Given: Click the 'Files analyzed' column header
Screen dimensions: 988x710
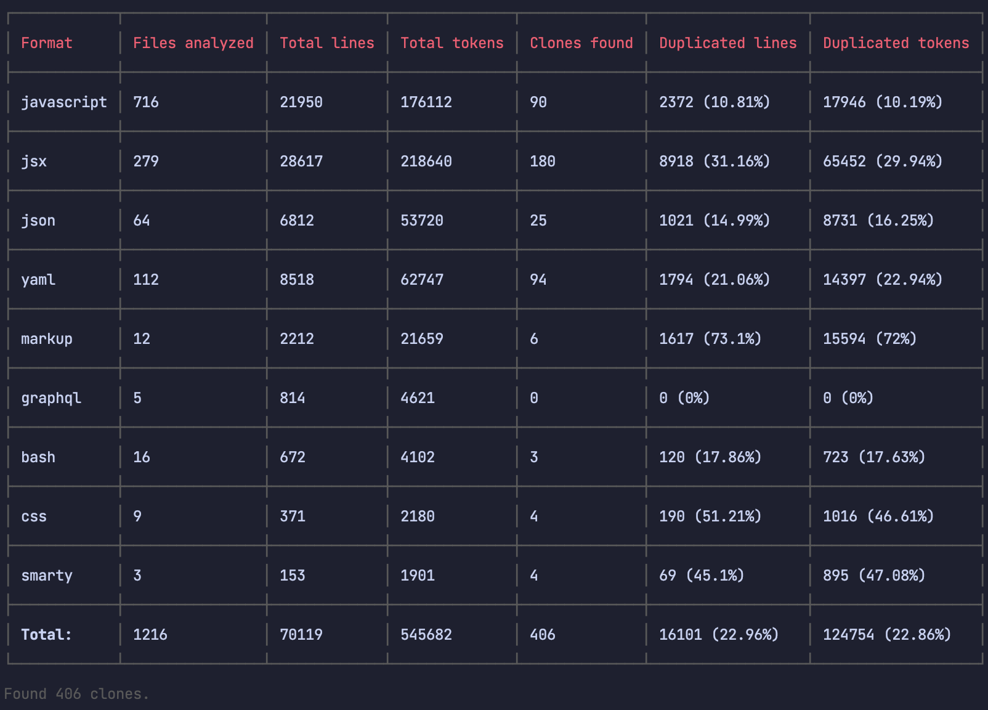Looking at the screenshot, I should pyautogui.click(x=193, y=43).
